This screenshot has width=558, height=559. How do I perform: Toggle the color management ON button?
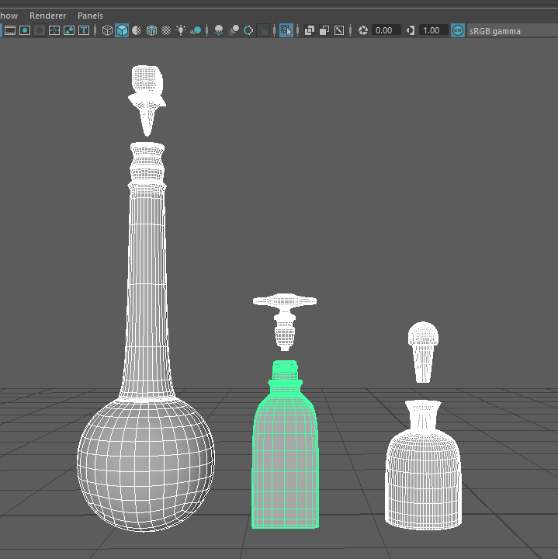pos(458,30)
